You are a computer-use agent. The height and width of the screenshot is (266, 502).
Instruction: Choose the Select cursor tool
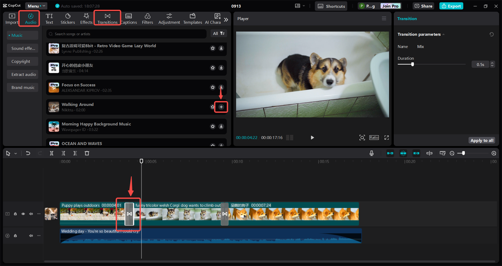8,153
